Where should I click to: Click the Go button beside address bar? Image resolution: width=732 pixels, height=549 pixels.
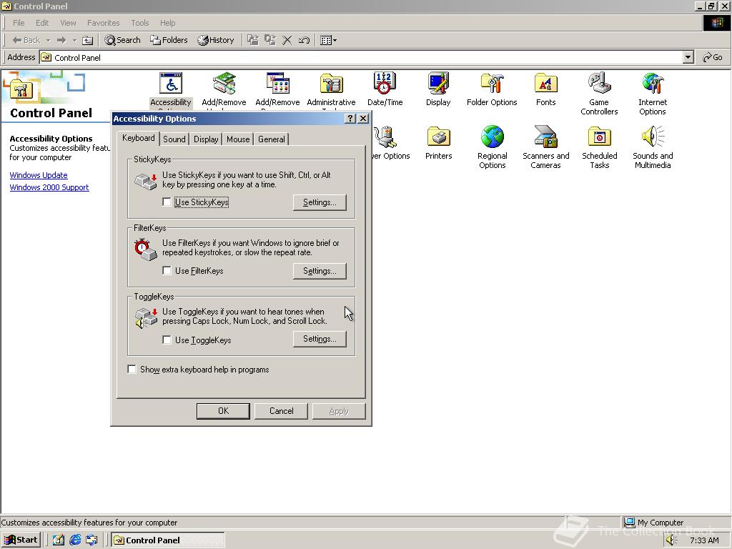click(713, 57)
